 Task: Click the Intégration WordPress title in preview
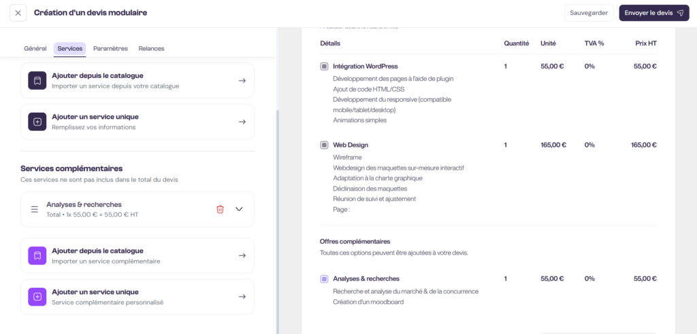click(366, 67)
